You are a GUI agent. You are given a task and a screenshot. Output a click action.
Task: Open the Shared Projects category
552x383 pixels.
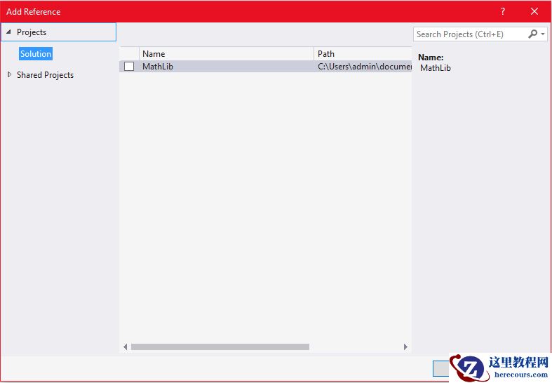45,75
